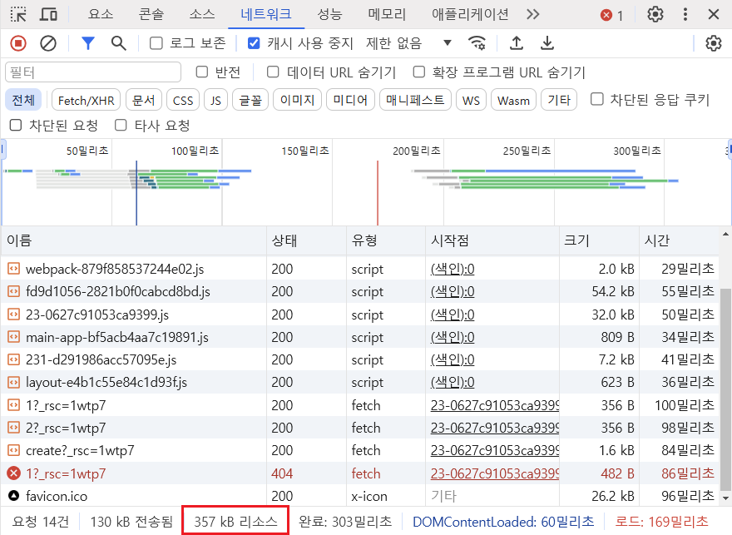The image size is (732, 535).
Task: Click into the 필터 text field
Action: (93, 72)
